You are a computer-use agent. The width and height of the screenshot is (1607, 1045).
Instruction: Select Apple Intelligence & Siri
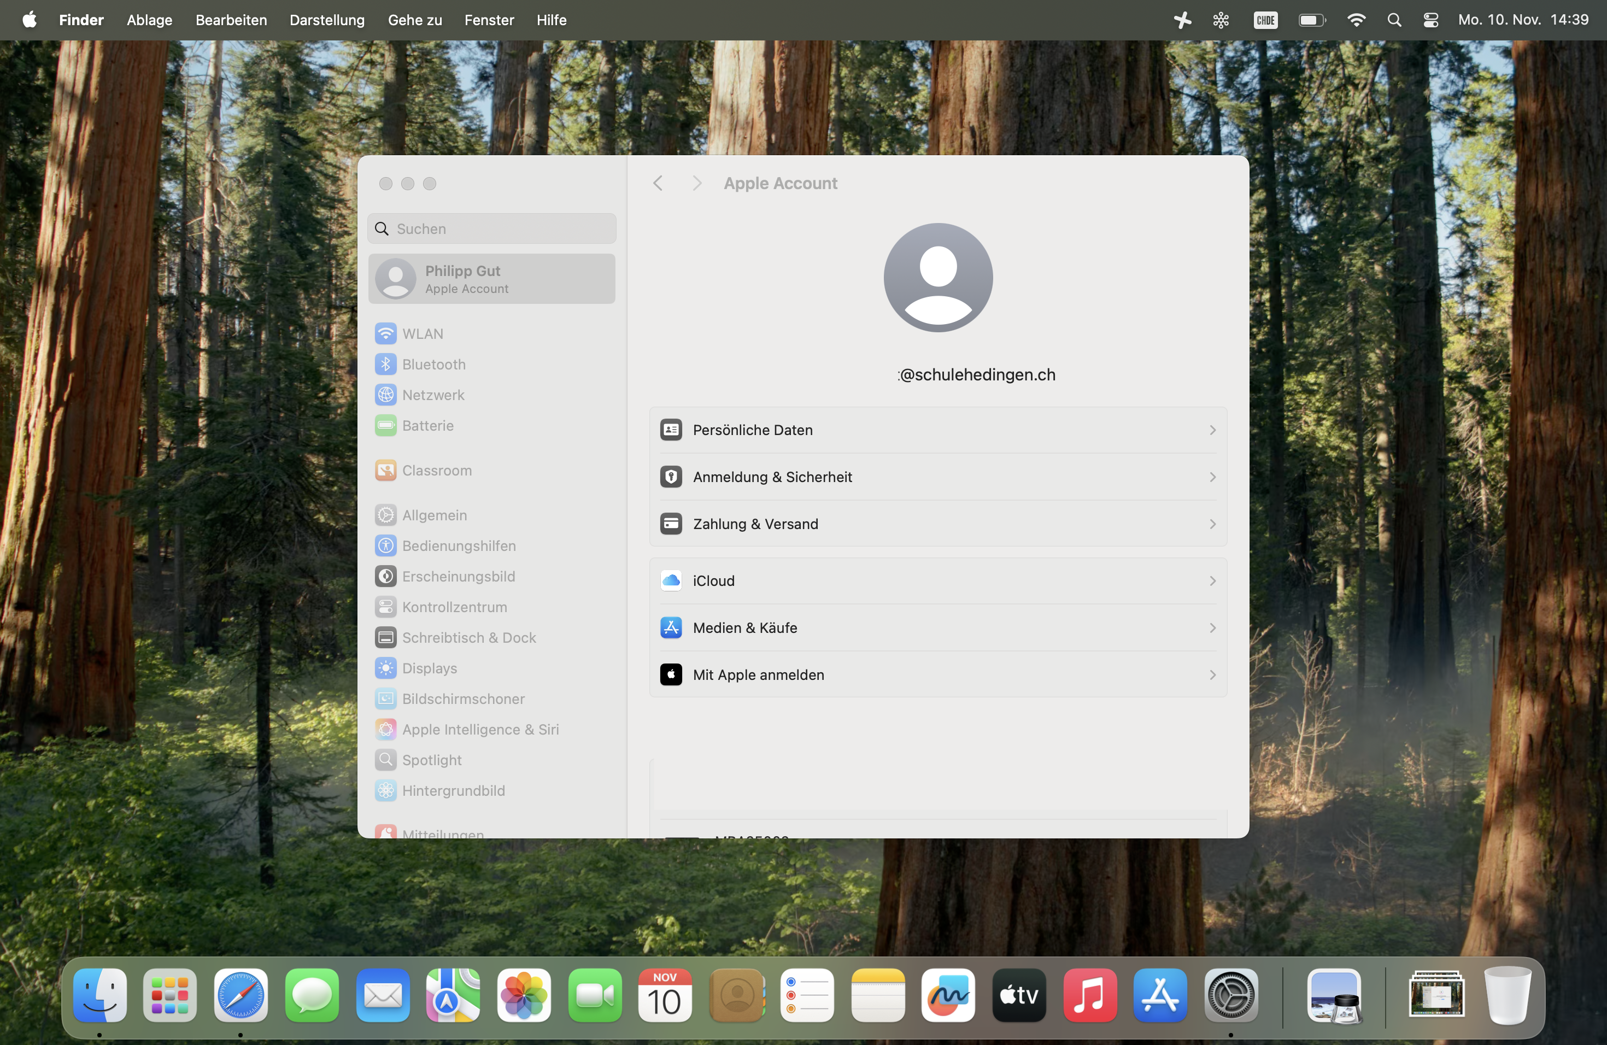480,729
